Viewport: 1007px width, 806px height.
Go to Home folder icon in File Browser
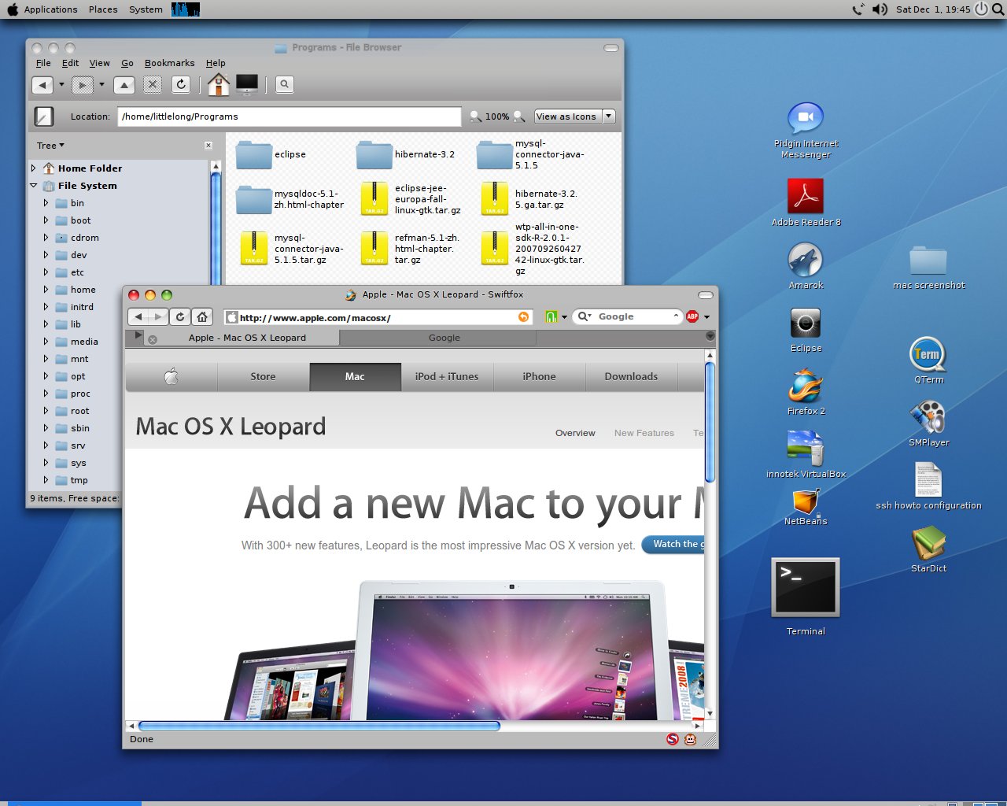219,84
